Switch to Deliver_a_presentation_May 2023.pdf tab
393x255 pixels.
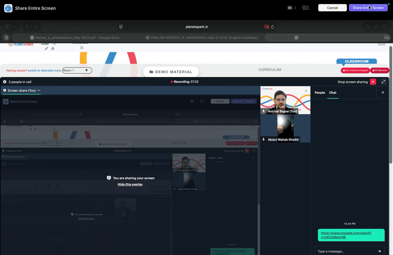tap(75, 38)
